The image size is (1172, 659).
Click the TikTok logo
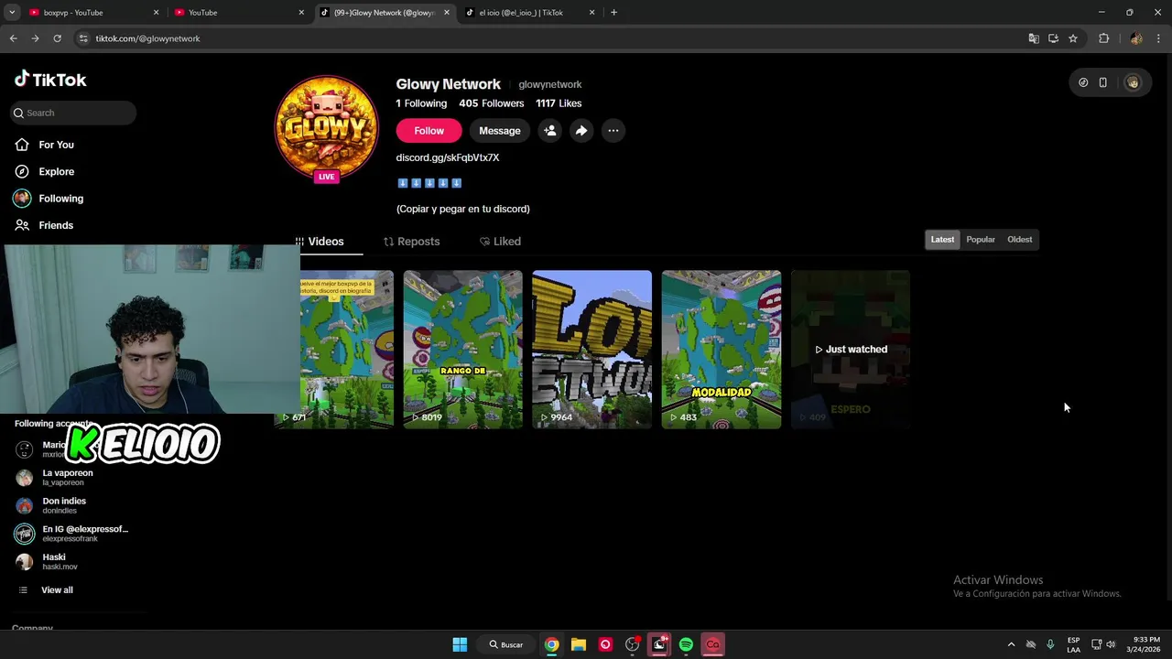(50, 80)
